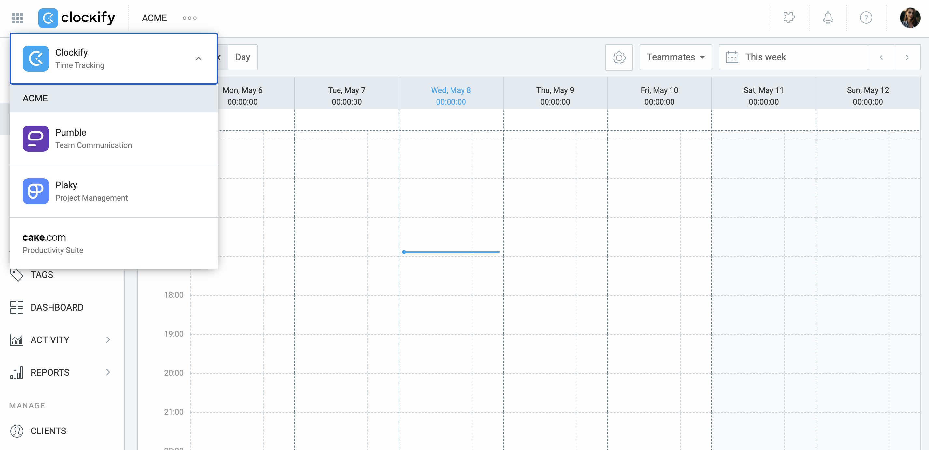
Task: Click the Pumble app icon
Action: pyautogui.click(x=36, y=139)
